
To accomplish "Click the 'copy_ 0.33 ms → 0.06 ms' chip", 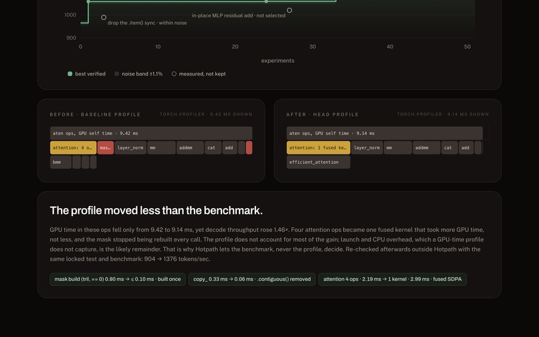I will (252, 279).
